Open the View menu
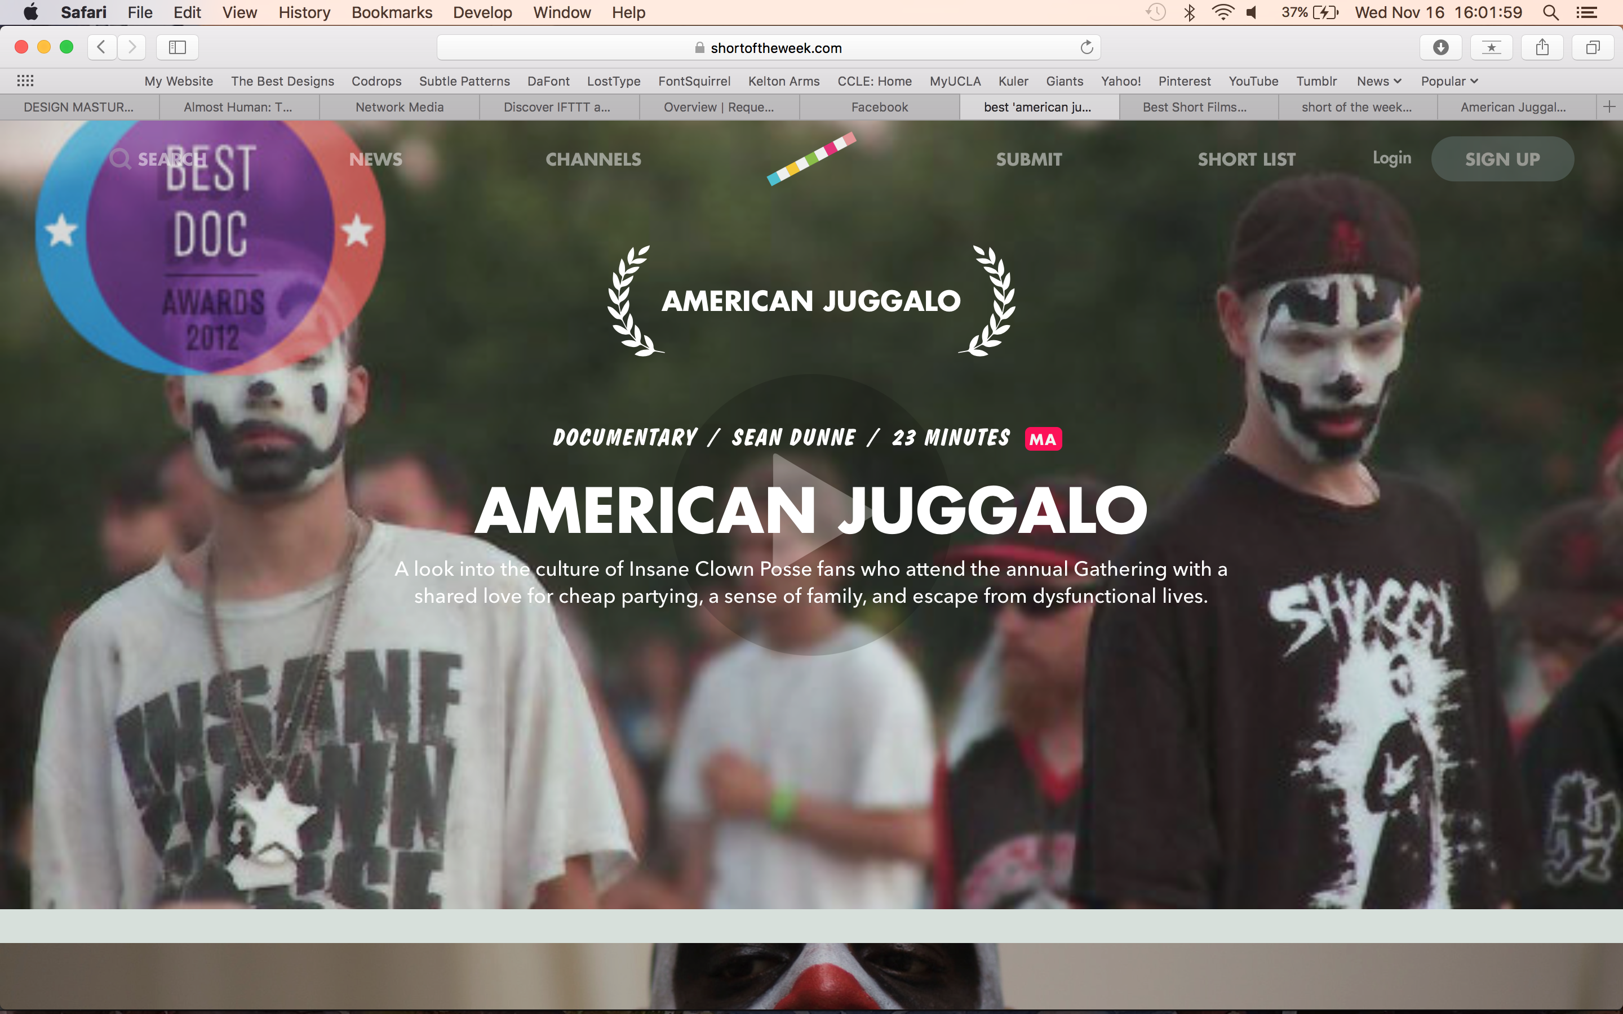This screenshot has width=1623, height=1014. click(240, 12)
